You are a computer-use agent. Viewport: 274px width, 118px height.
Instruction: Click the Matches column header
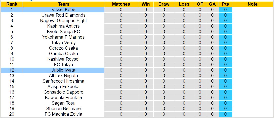121,4
